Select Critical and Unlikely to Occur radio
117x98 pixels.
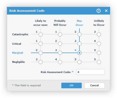point(99,44)
